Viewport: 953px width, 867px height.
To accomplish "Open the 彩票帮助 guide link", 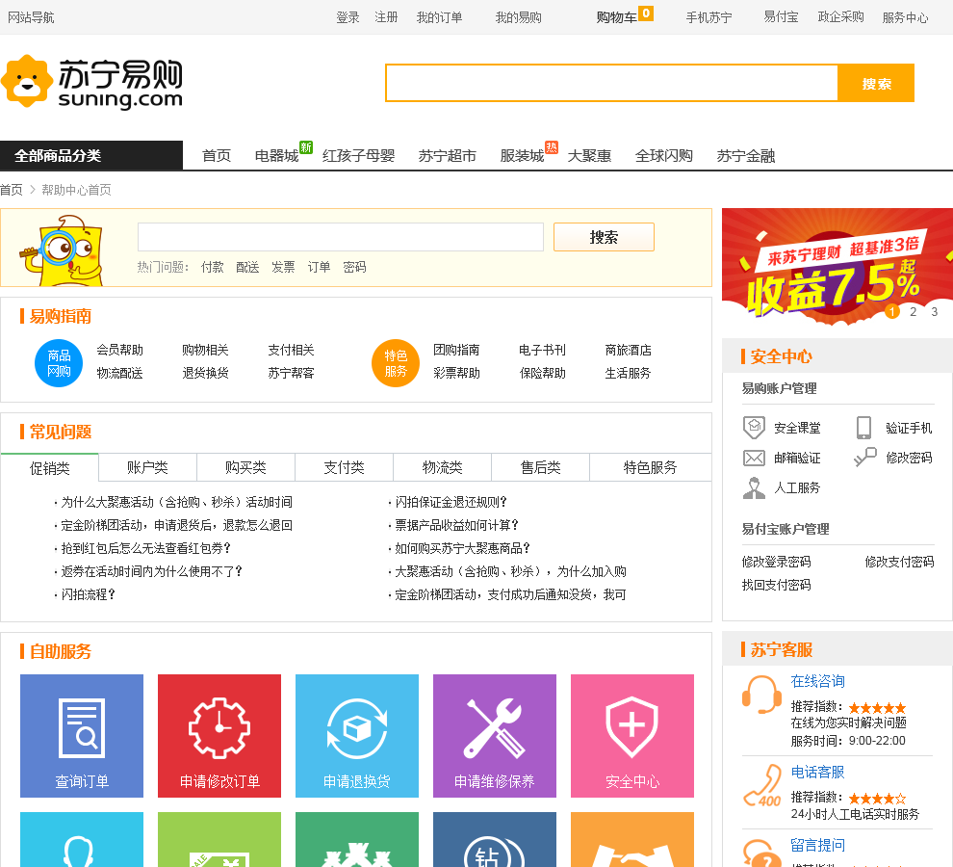I will pos(456,373).
